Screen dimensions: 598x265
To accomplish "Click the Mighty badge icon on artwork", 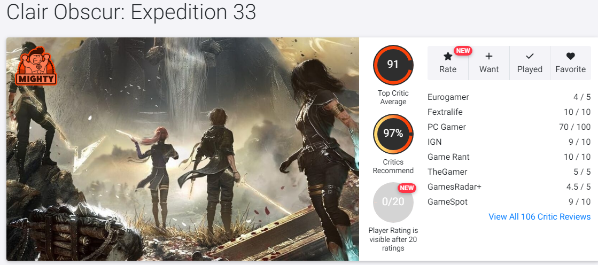I will pos(36,65).
